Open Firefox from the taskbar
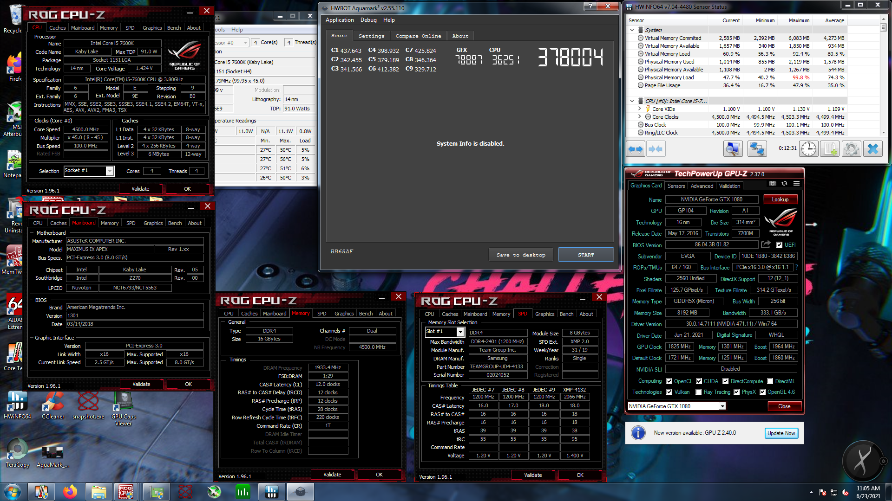892x501 pixels. (70, 492)
